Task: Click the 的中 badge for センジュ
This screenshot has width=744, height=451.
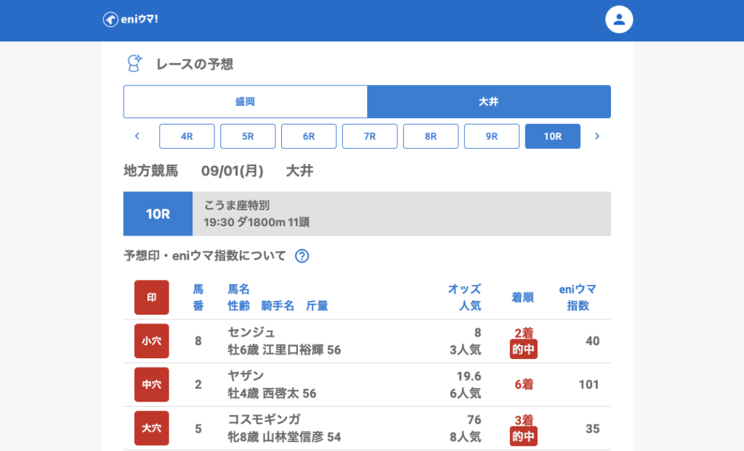Action: click(523, 349)
